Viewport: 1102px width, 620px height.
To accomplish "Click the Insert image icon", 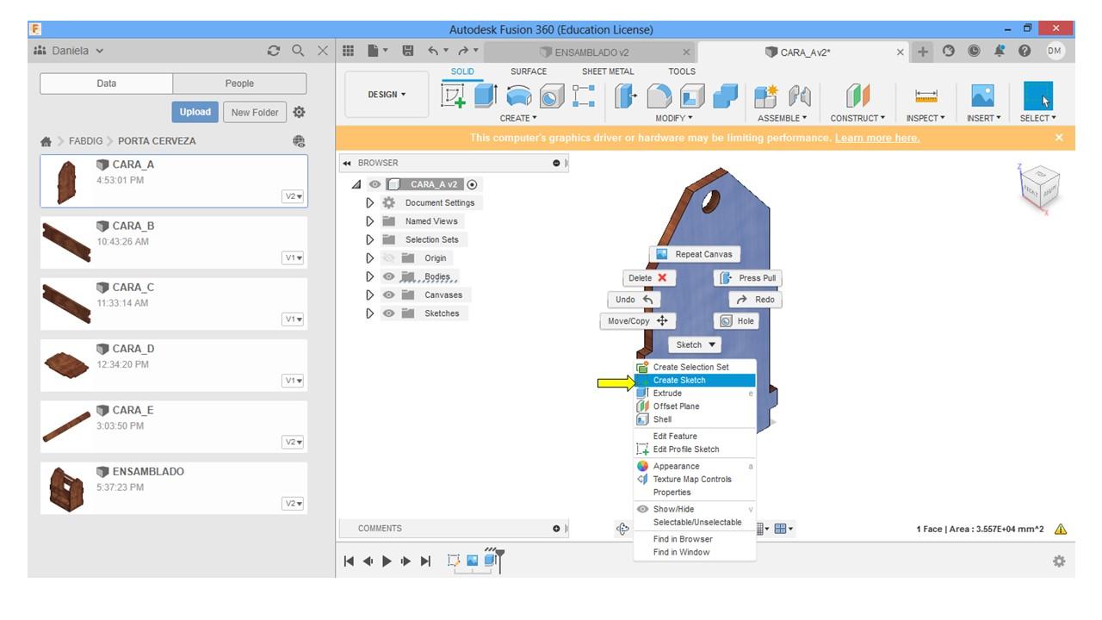I will [x=982, y=96].
